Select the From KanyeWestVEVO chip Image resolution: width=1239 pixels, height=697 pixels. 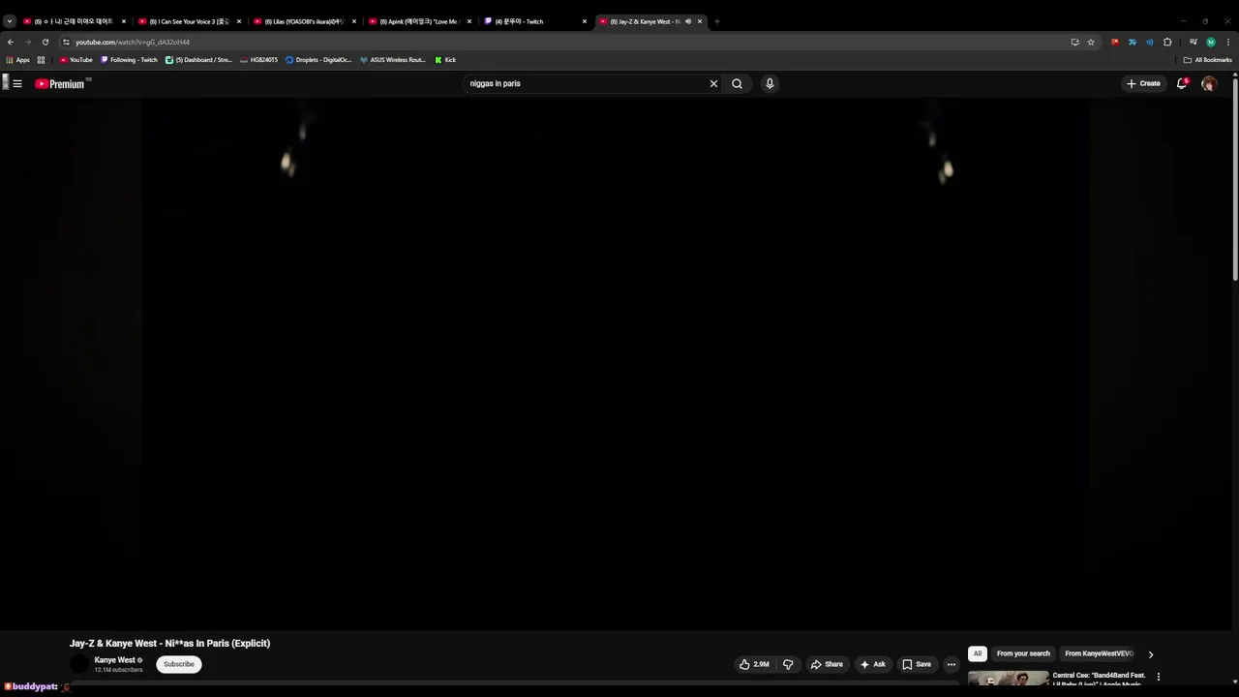(1099, 653)
